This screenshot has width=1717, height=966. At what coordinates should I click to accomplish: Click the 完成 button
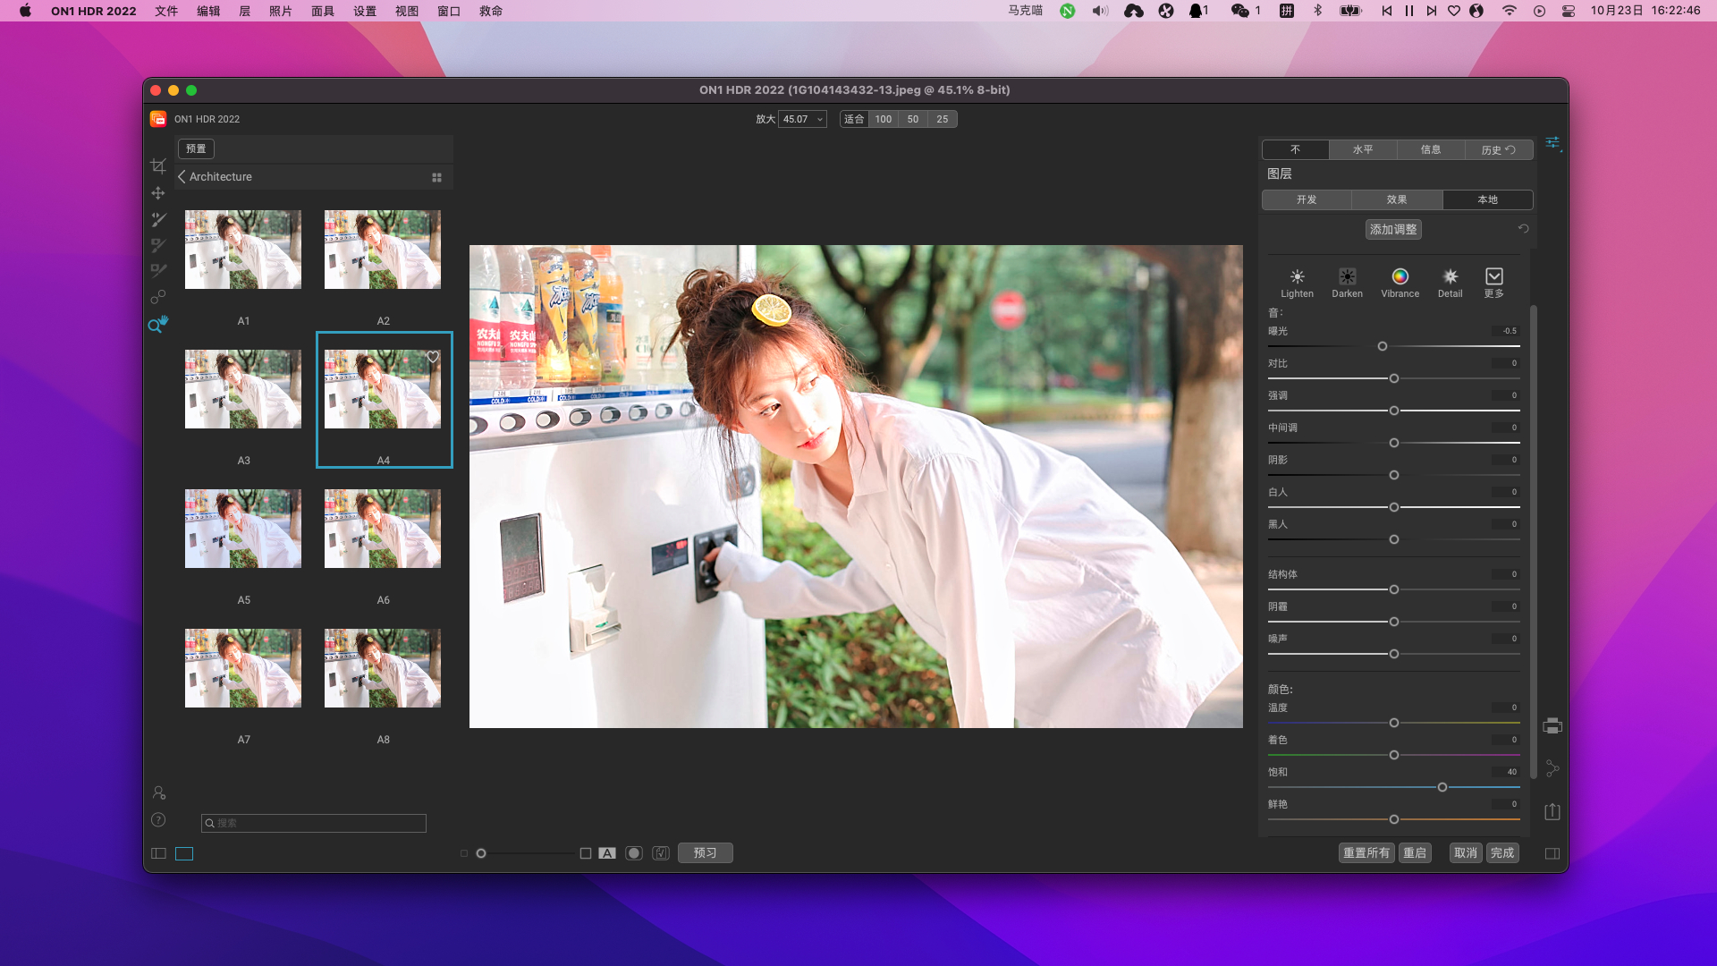(1502, 852)
